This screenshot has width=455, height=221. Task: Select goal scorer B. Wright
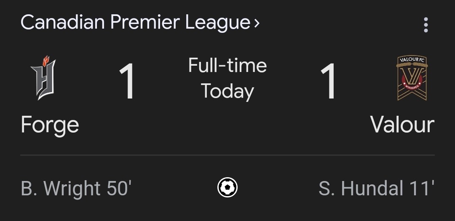(x=61, y=189)
